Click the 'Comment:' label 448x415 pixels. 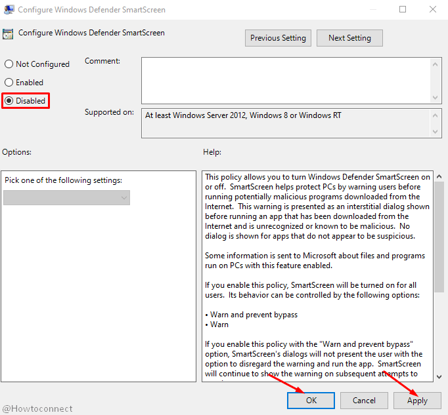(x=102, y=61)
